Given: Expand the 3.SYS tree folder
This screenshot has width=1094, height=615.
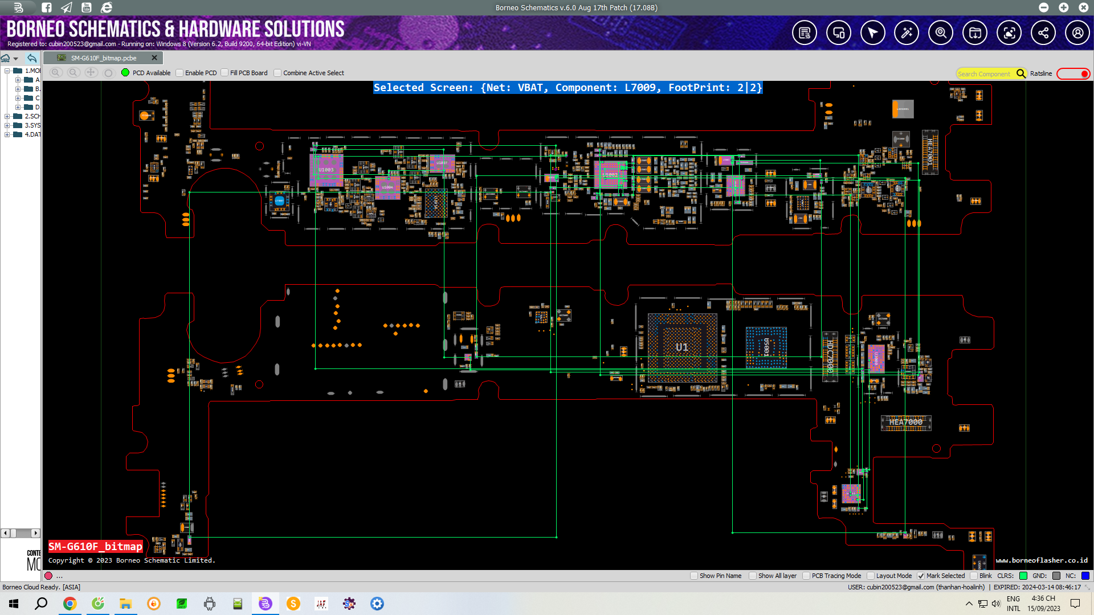Looking at the screenshot, I should 7,125.
